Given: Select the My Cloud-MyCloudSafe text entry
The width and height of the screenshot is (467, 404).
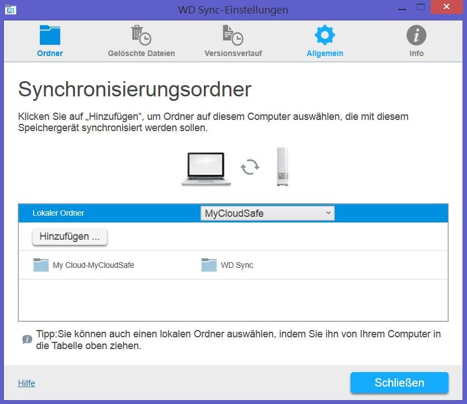Looking at the screenshot, I should [94, 265].
